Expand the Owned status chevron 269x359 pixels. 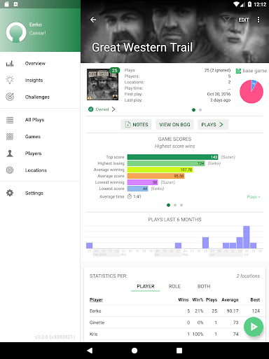point(113,109)
